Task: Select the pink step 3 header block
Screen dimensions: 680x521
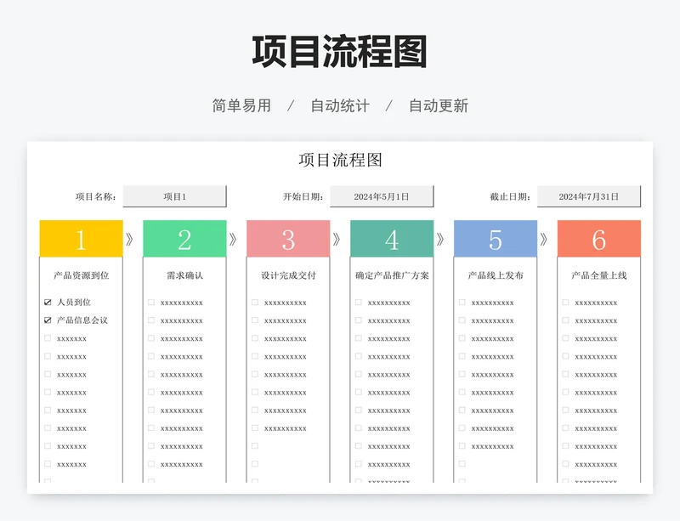Action: pyautogui.click(x=288, y=239)
